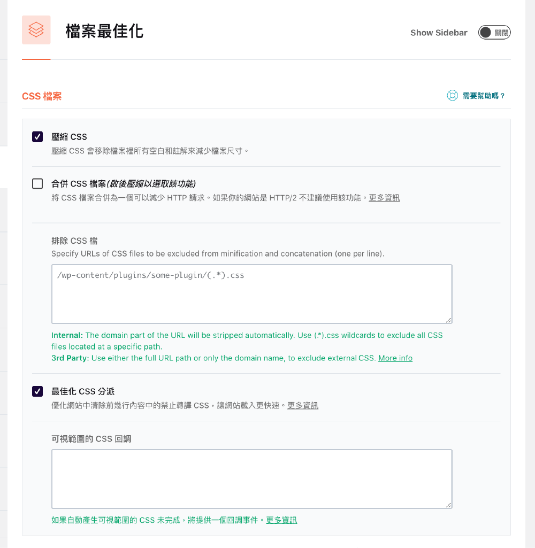Enable the 合併 CSS 檔案 checkbox
The width and height of the screenshot is (535, 548).
pos(37,184)
